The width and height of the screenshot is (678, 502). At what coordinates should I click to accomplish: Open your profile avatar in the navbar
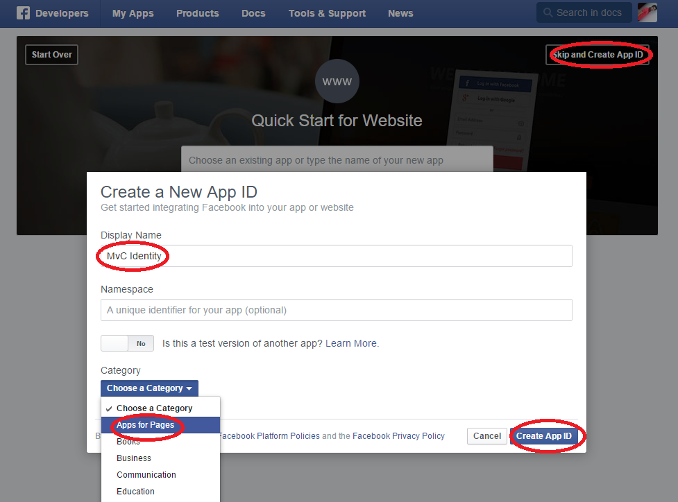point(646,12)
